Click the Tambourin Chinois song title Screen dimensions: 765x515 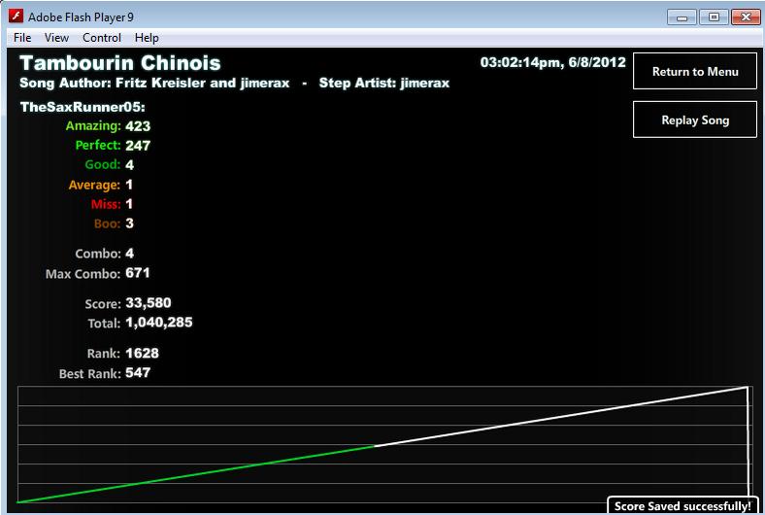coord(120,63)
